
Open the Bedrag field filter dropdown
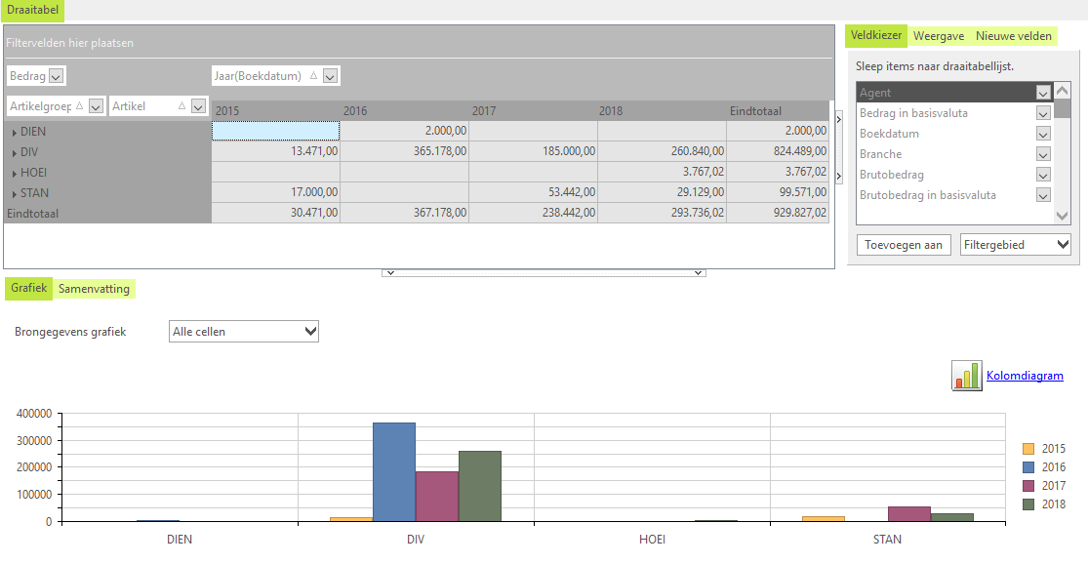click(x=57, y=76)
